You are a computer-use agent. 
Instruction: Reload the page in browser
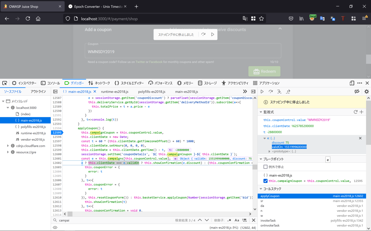tap(28, 18)
